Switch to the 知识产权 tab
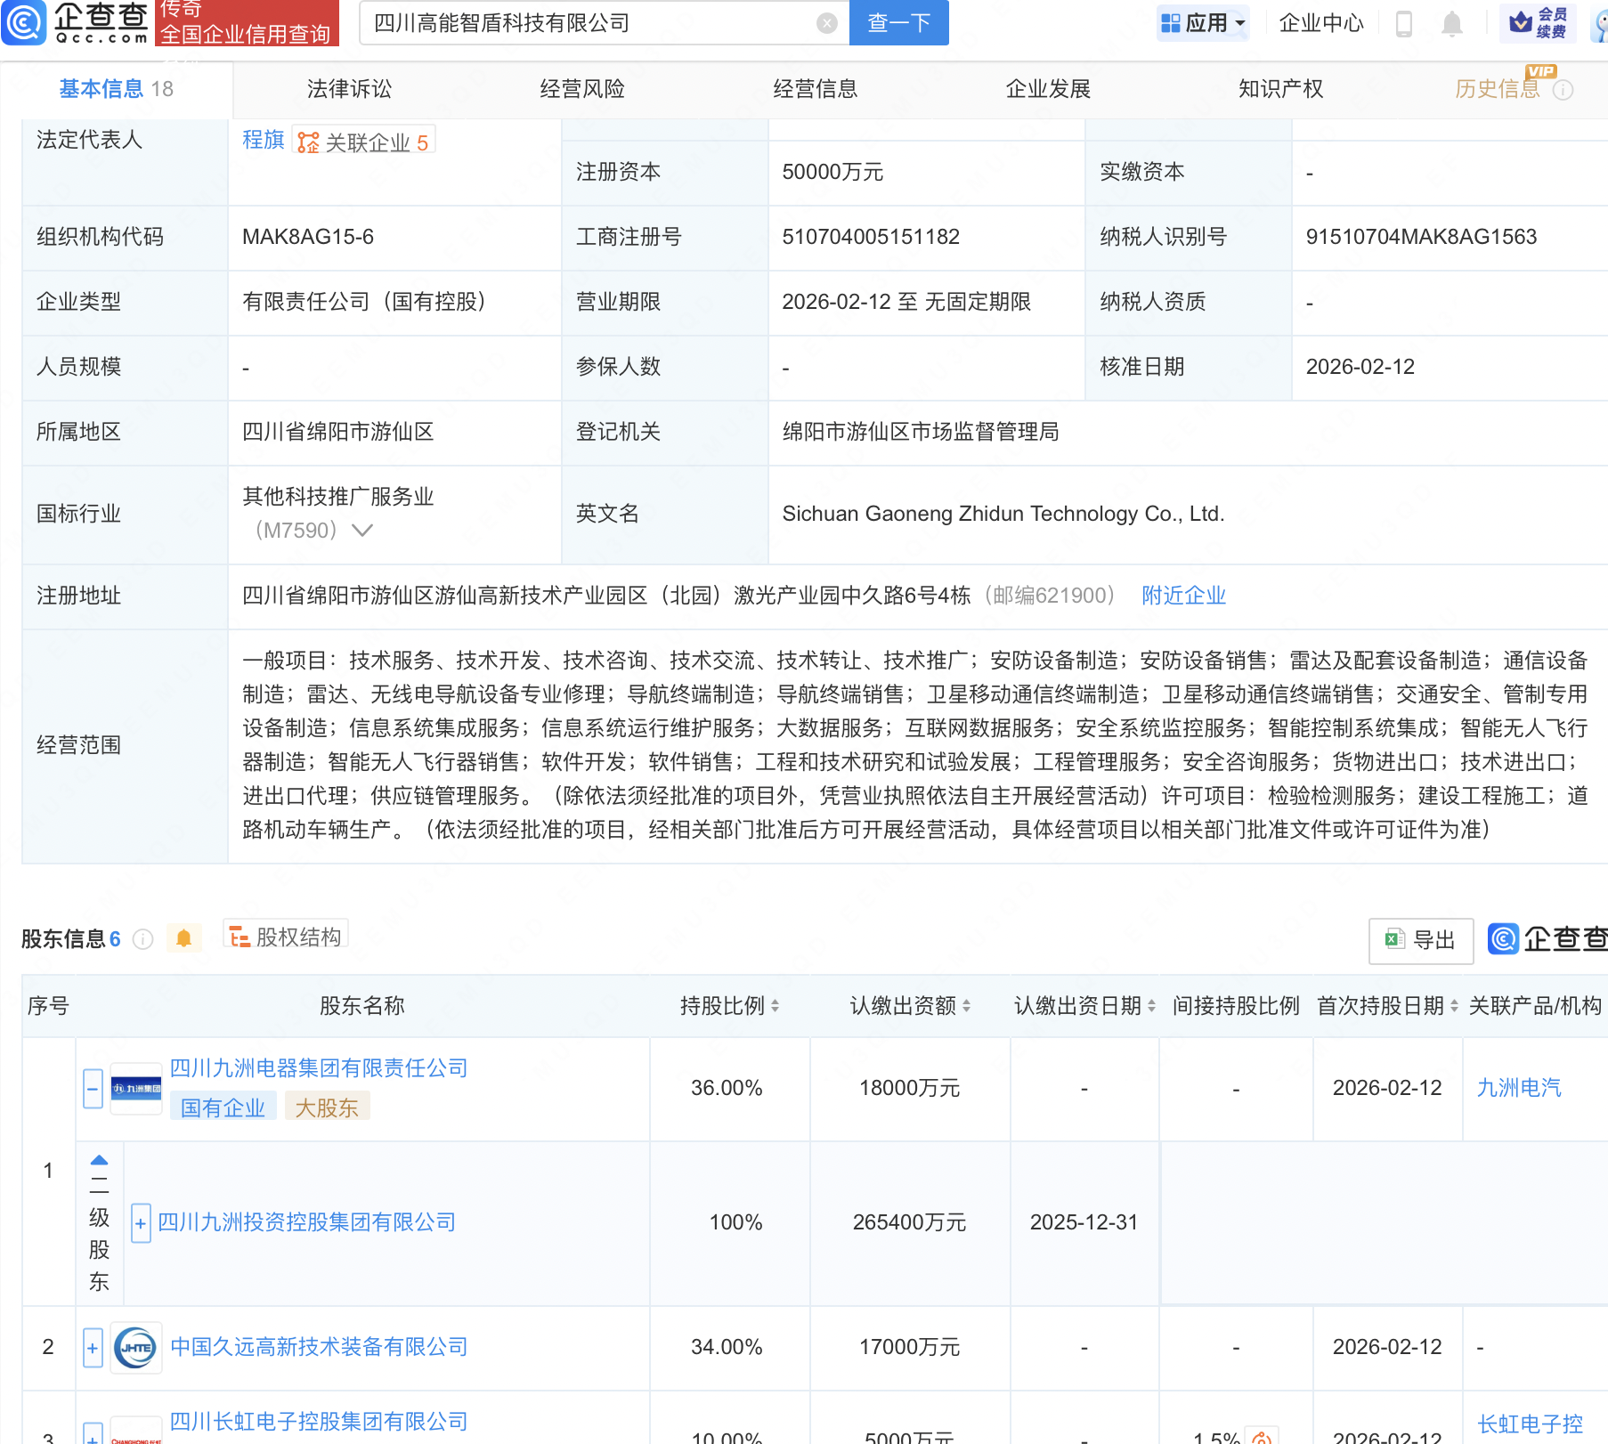This screenshot has height=1444, width=1608. [1279, 89]
